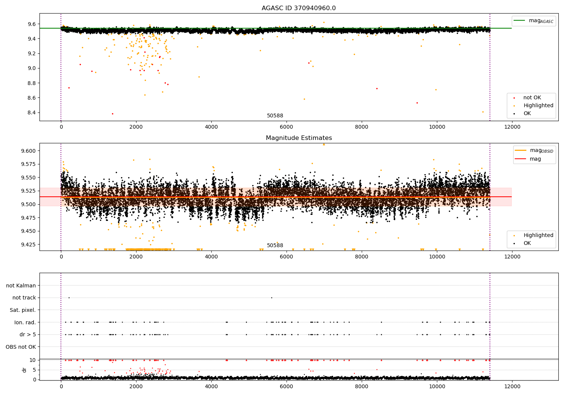Click the red line sample beside the 'mag' legend entry
The height and width of the screenshot is (395, 564).
521,159
